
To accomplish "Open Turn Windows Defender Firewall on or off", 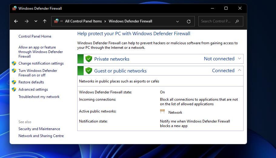I will tap(38, 73).
